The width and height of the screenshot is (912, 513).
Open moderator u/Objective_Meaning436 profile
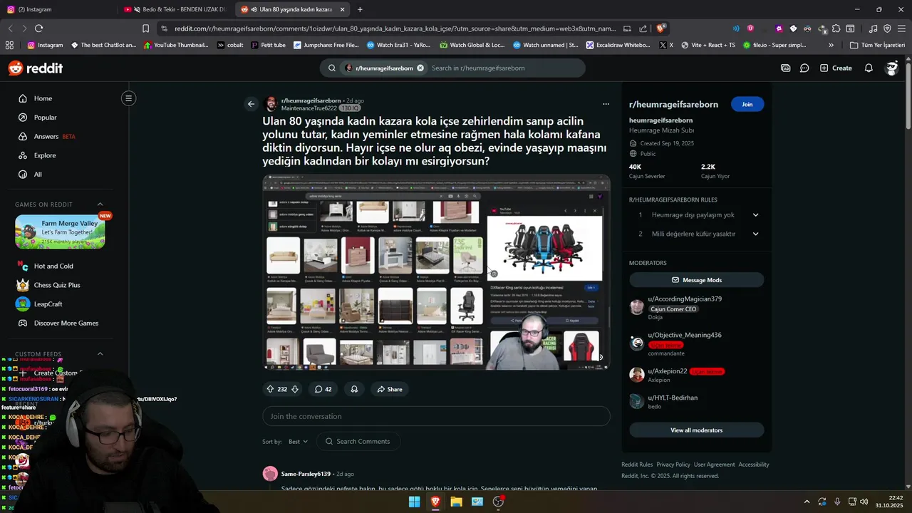tap(685, 335)
